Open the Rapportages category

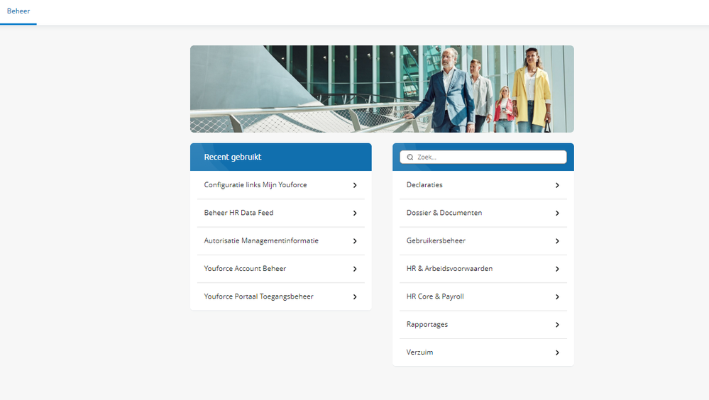483,325
